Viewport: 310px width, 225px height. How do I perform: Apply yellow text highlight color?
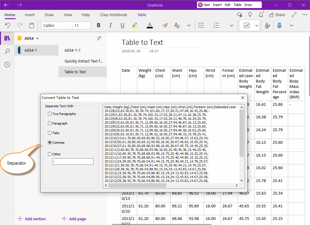(135, 25)
